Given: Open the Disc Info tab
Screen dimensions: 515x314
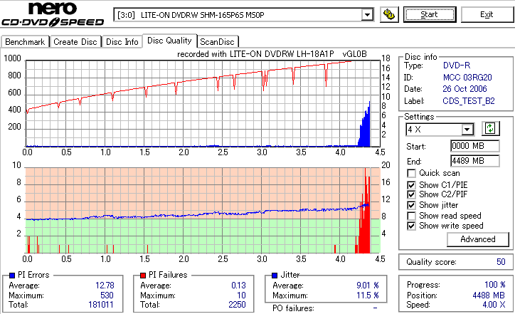Looking at the screenshot, I should point(122,42).
